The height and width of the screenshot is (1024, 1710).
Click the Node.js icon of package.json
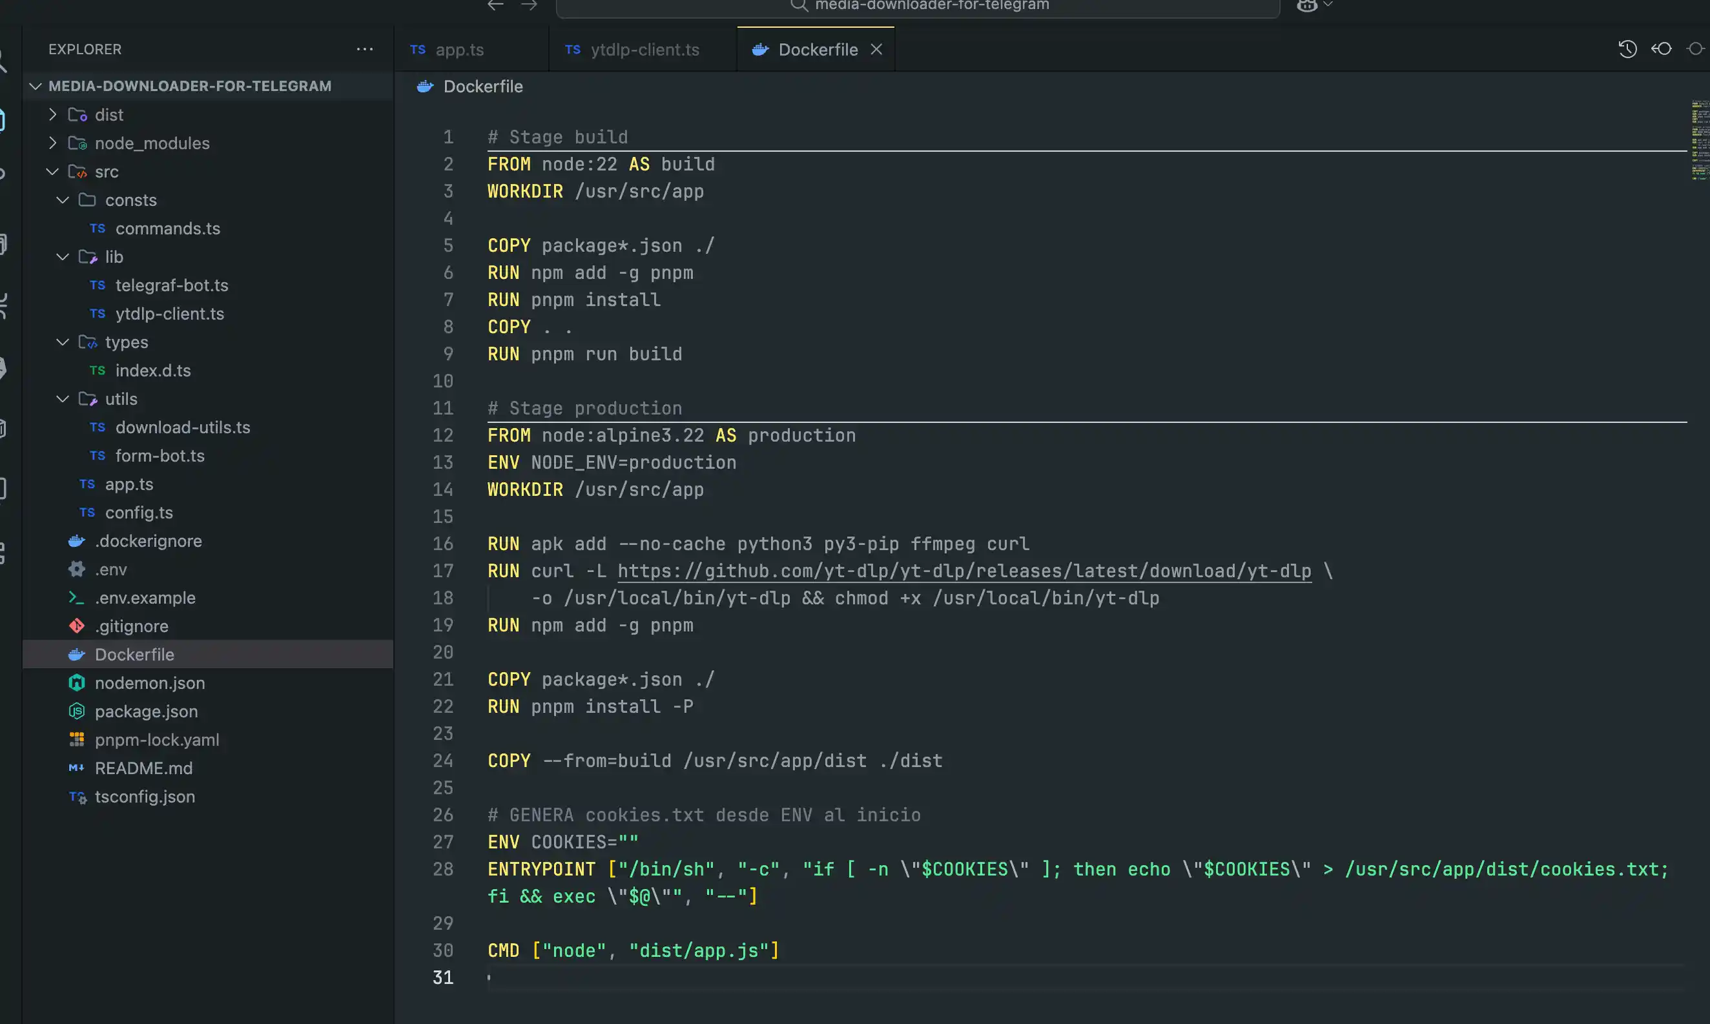(x=77, y=712)
